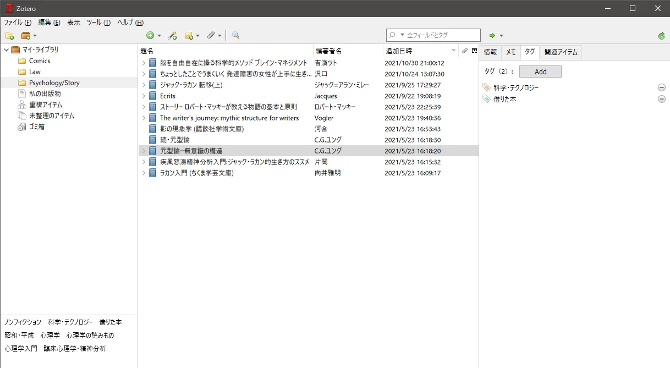670x368 pixels.
Task: Click the book icon of the Ecrits row
Action: coord(153,96)
